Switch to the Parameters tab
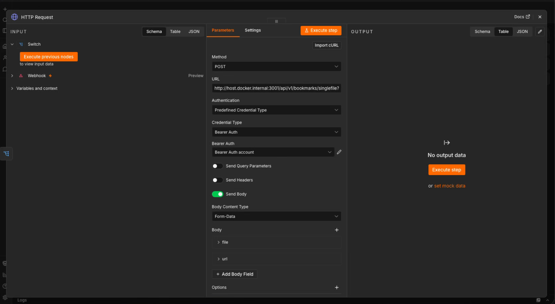The height and width of the screenshot is (304, 555). (223, 30)
